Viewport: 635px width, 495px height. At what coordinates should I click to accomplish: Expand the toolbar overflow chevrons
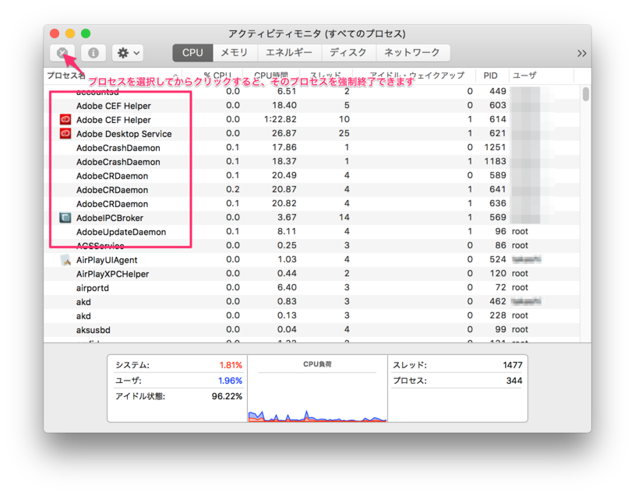(x=582, y=54)
